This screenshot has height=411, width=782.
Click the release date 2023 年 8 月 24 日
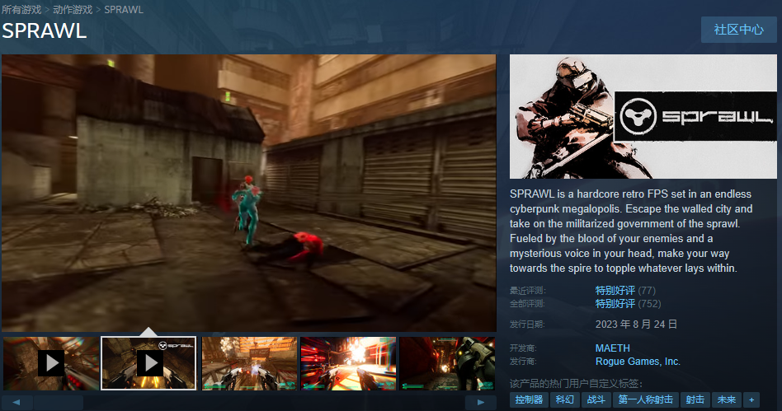coord(636,325)
